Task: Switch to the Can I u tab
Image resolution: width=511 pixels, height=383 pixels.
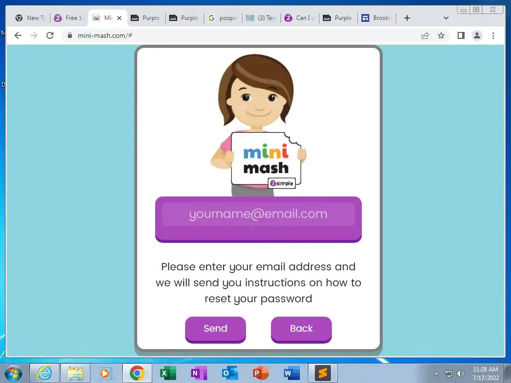Action: tap(299, 18)
